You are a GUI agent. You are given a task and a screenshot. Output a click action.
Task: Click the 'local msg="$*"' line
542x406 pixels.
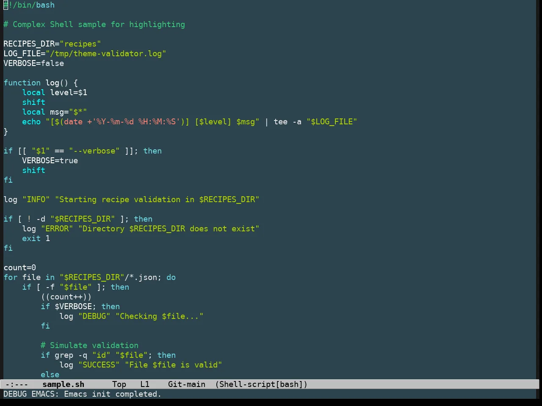55,112
